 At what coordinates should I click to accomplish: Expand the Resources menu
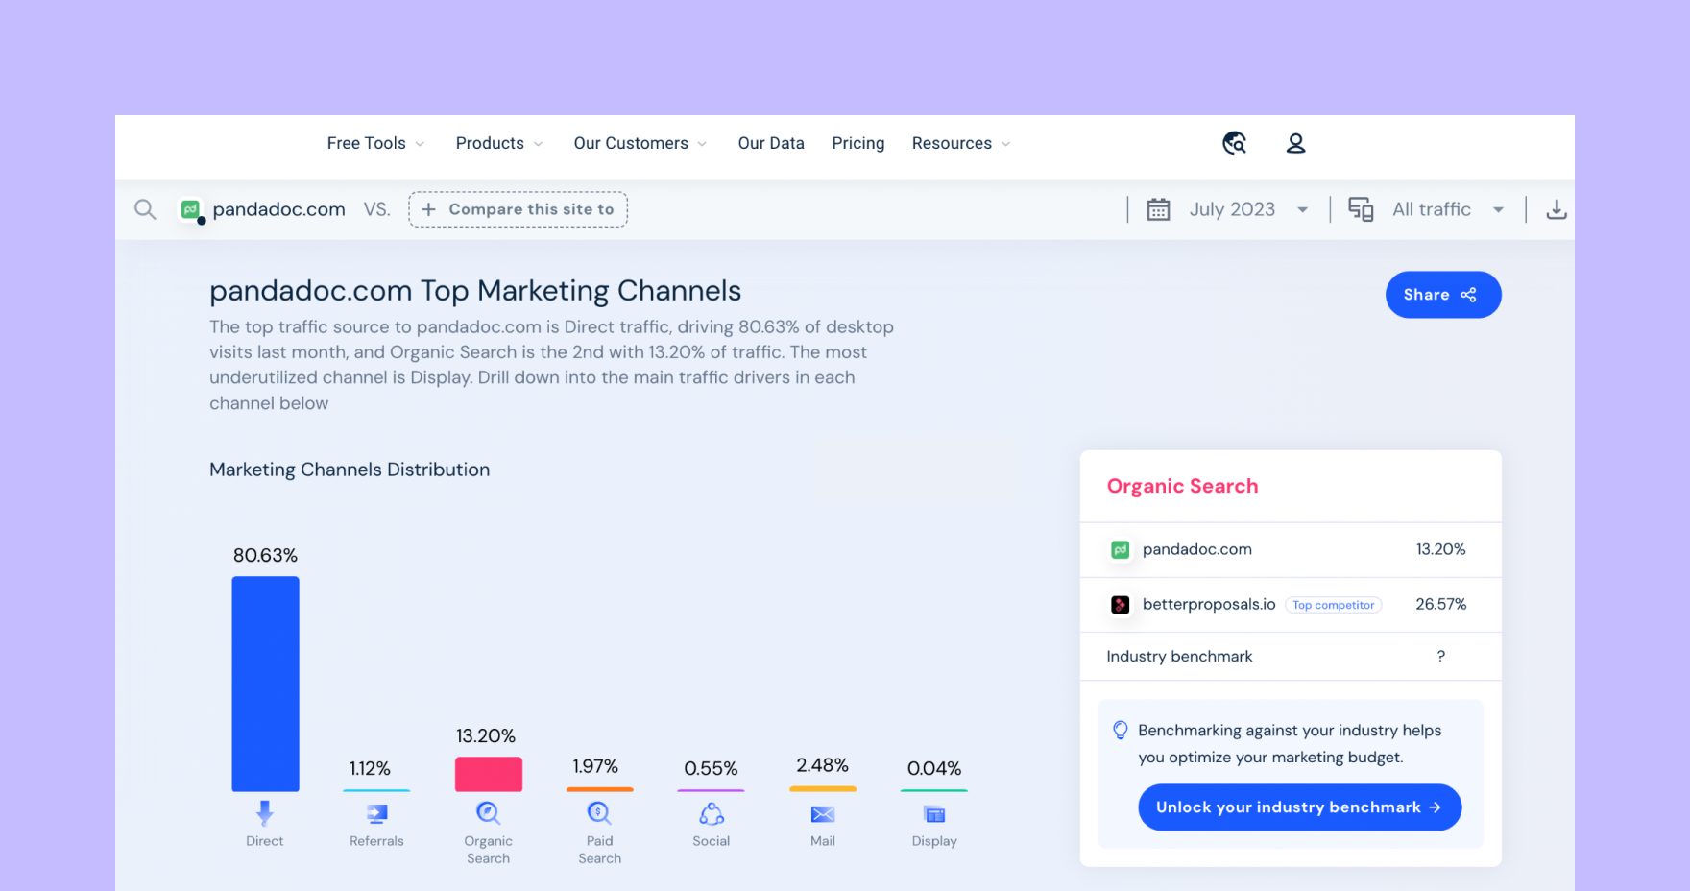pyautogui.click(x=961, y=143)
